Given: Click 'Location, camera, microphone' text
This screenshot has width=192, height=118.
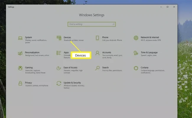Looking at the screenshot, I should 37,86.
